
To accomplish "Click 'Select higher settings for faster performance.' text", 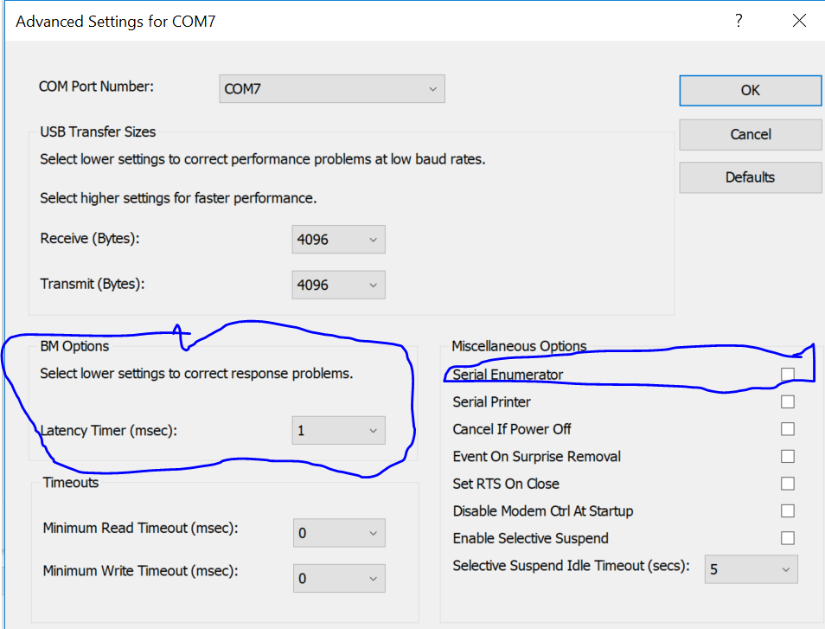I will pos(178,198).
